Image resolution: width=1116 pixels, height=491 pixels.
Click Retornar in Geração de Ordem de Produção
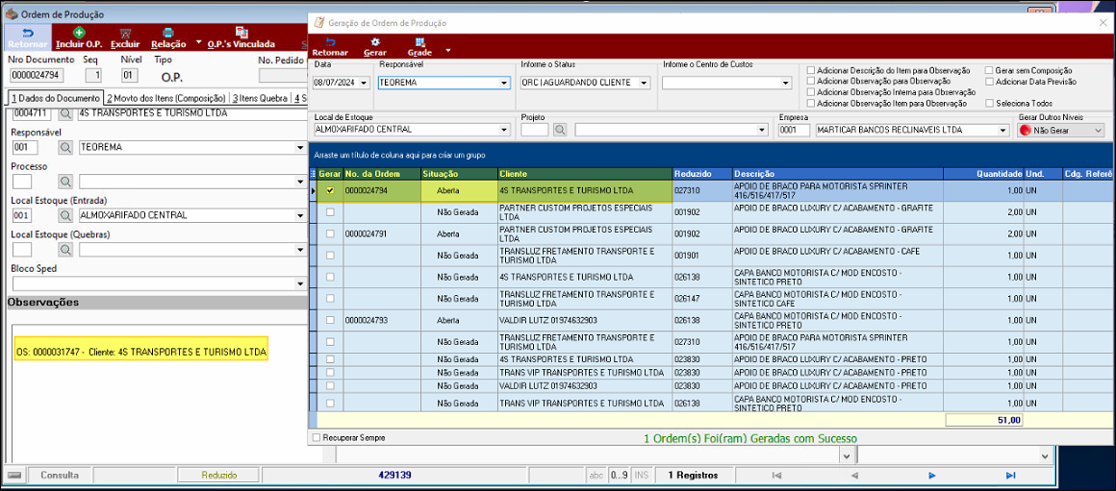click(x=330, y=47)
